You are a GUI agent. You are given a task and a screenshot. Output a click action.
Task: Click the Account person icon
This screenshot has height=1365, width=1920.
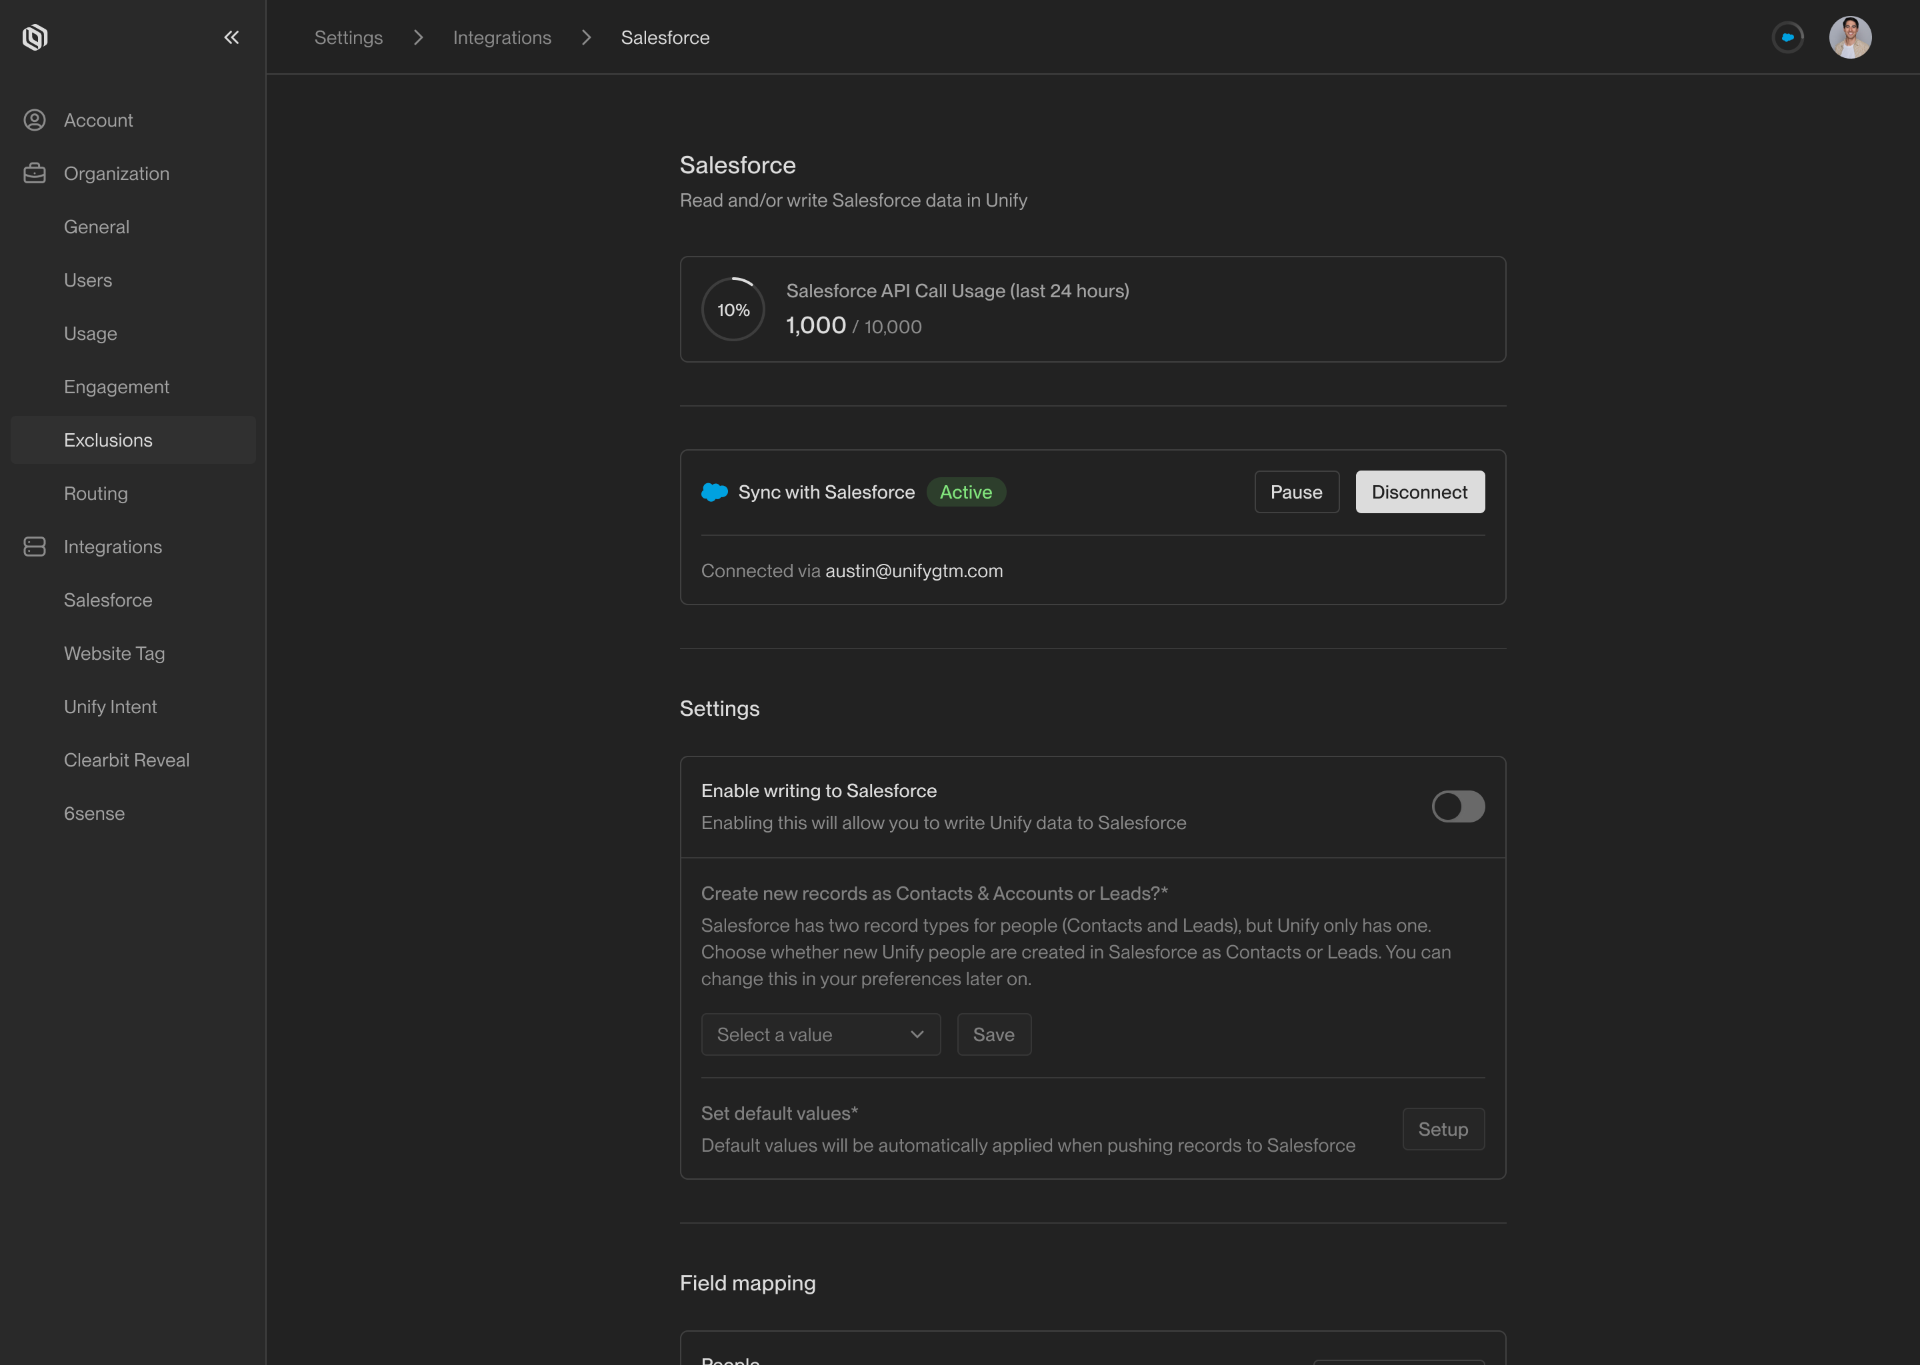tap(35, 120)
